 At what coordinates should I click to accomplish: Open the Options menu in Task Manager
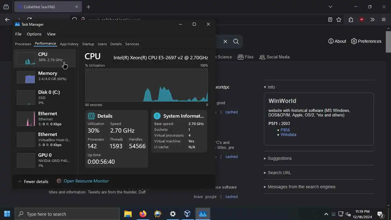click(34, 34)
